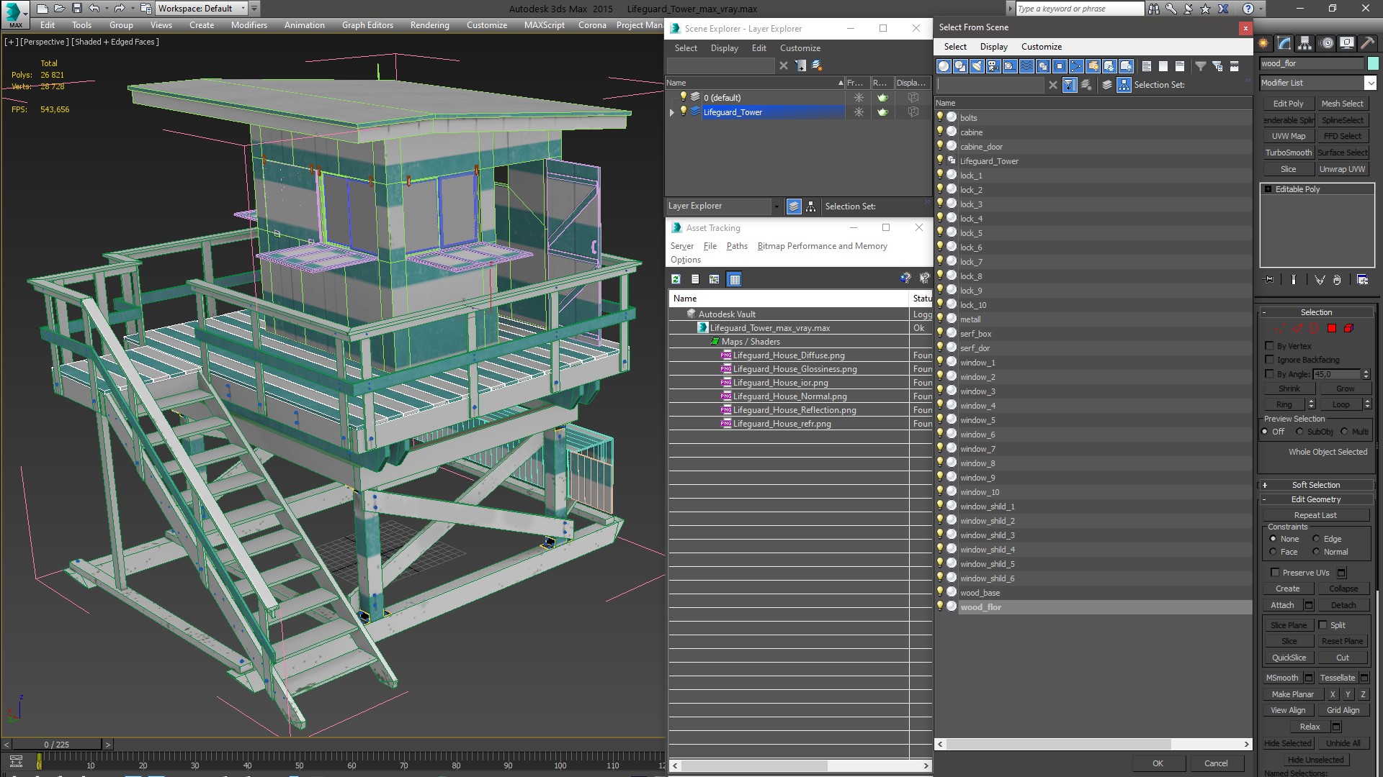Click Unwrap UVW modifier button
1383x777 pixels.
tap(1342, 169)
